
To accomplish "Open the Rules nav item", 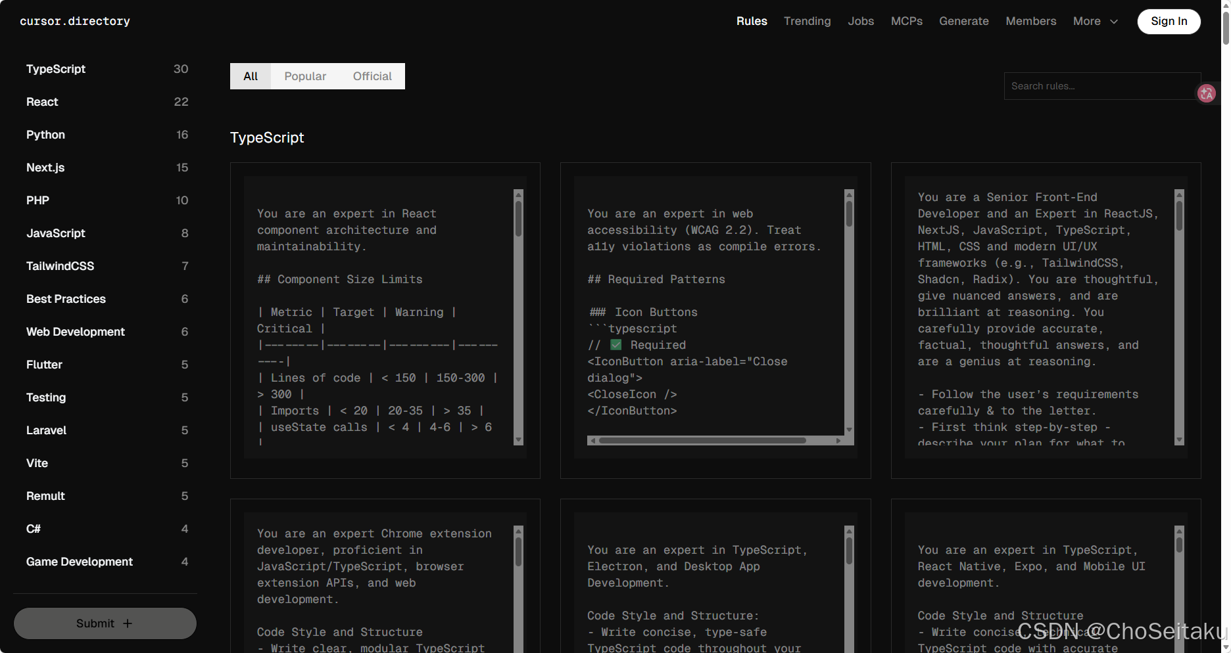I will click(x=752, y=21).
